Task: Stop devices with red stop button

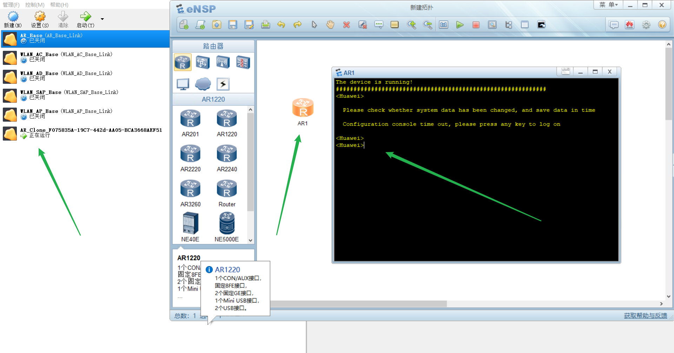Action: point(476,25)
